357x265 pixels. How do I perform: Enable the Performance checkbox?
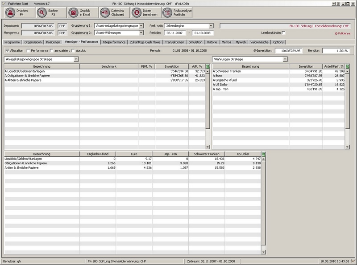click(x=29, y=51)
